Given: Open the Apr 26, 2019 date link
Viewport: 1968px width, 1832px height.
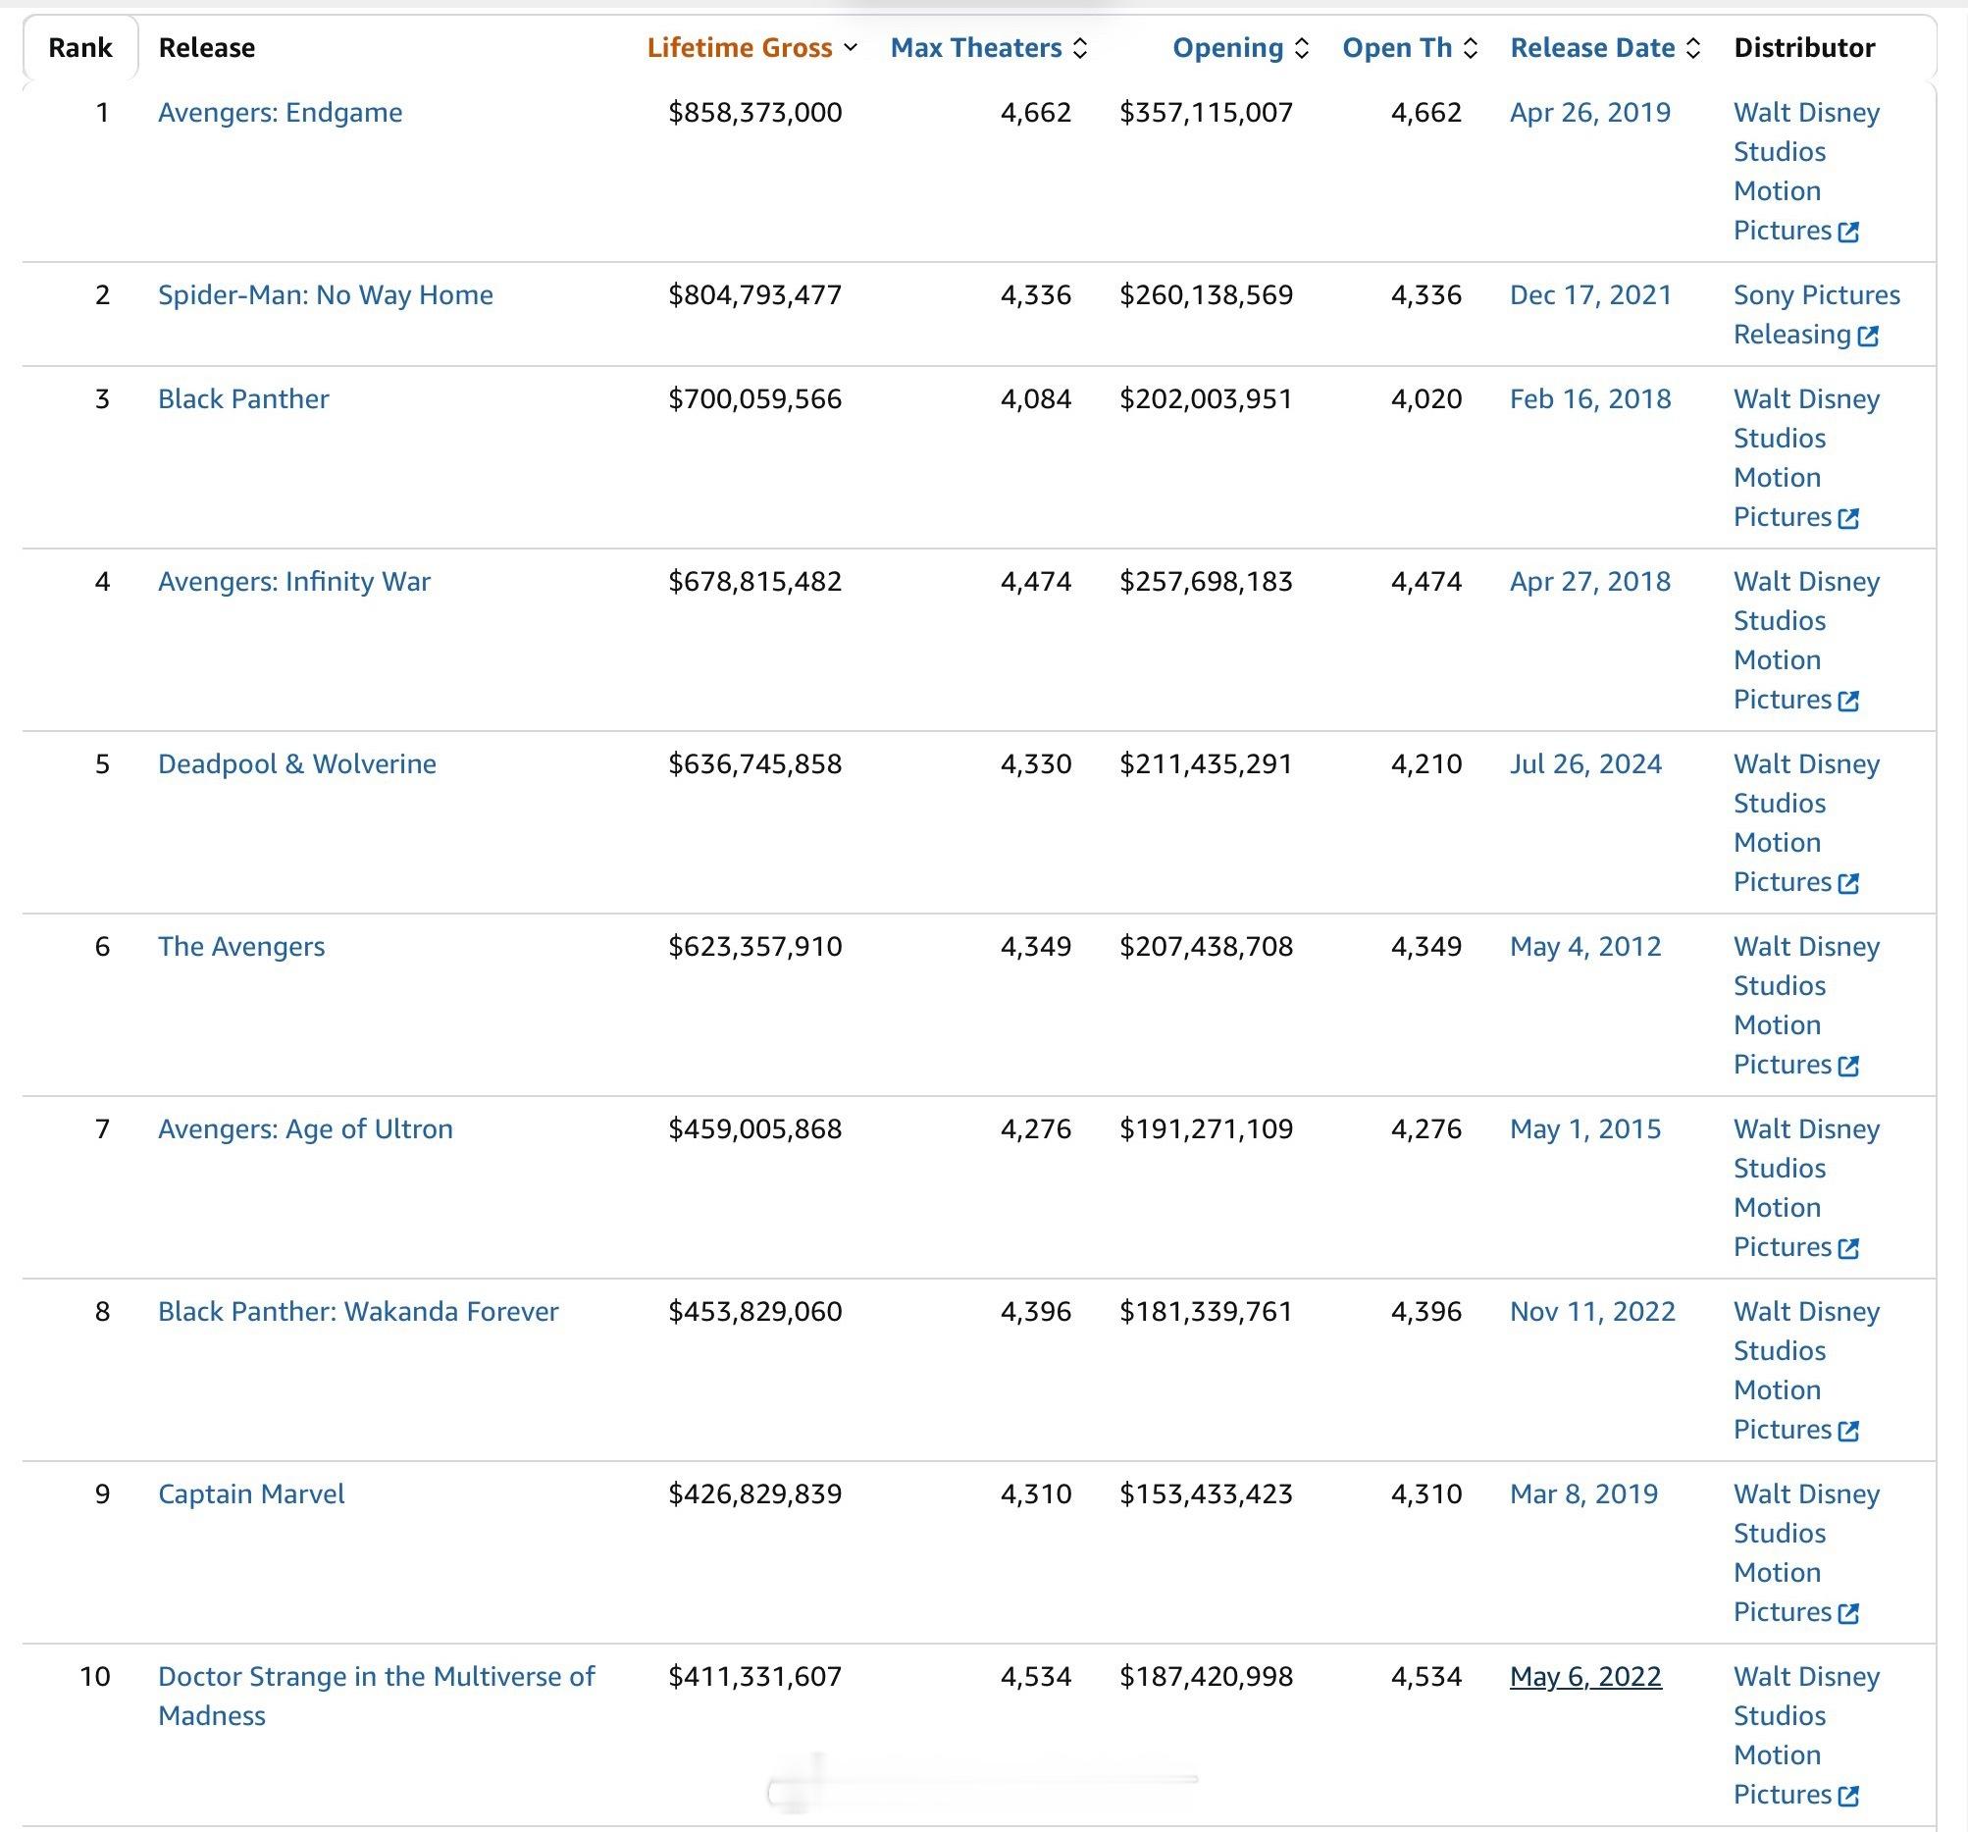Looking at the screenshot, I should (1590, 113).
